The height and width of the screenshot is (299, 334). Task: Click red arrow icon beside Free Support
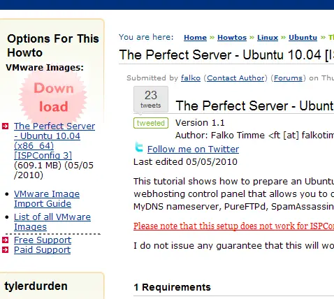point(6,240)
